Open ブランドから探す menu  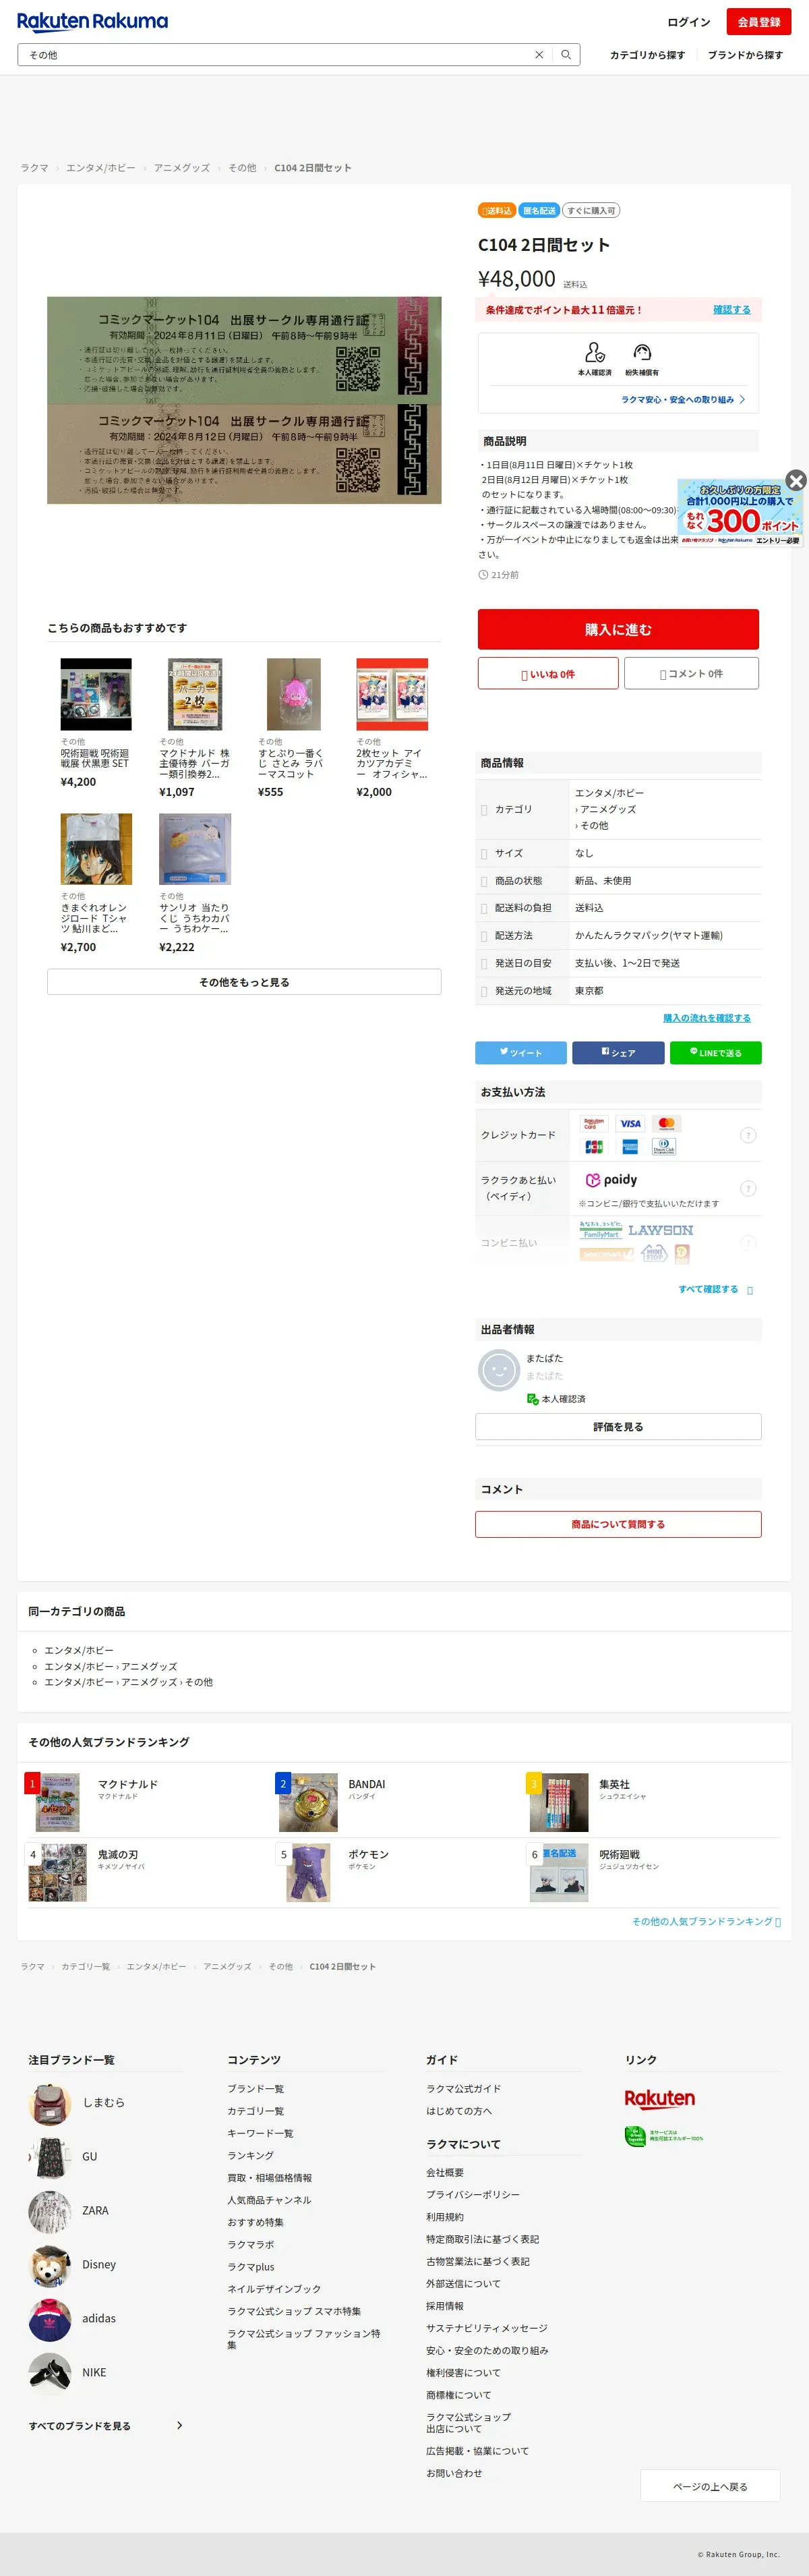[745, 55]
